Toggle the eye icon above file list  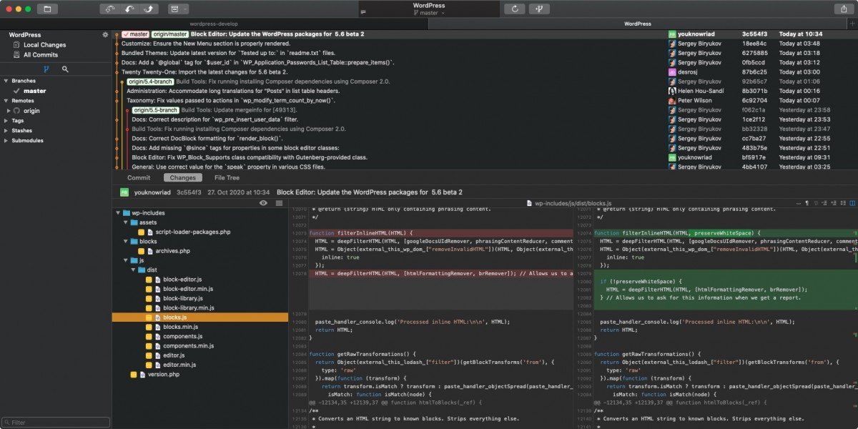click(x=264, y=203)
